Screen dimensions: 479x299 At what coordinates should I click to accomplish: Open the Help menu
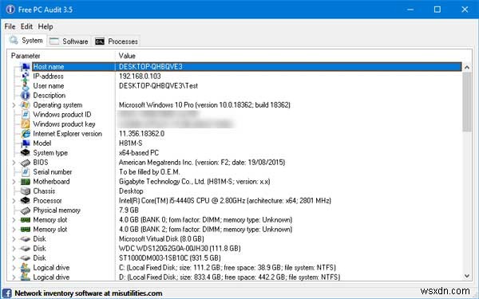pos(46,26)
